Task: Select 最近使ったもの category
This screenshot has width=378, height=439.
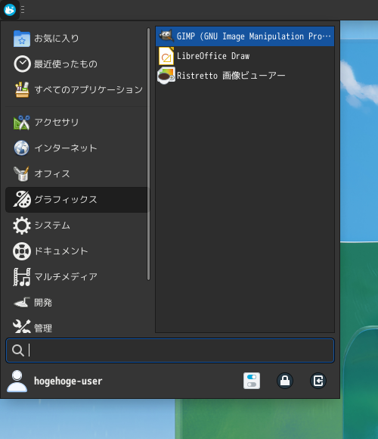Action: click(x=76, y=64)
